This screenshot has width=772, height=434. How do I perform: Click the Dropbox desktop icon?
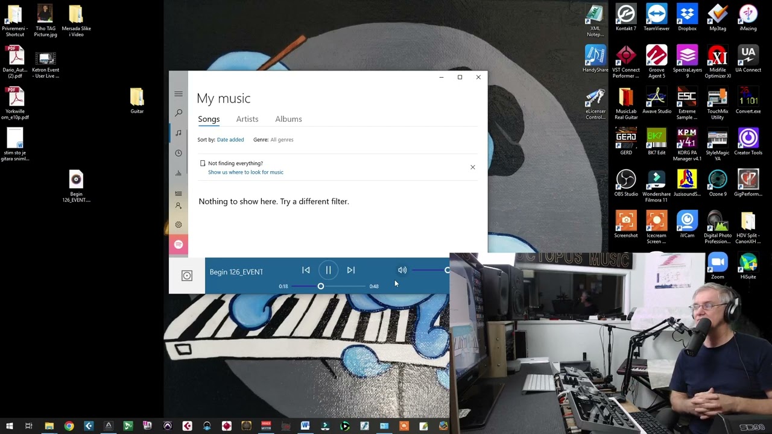pos(687,18)
